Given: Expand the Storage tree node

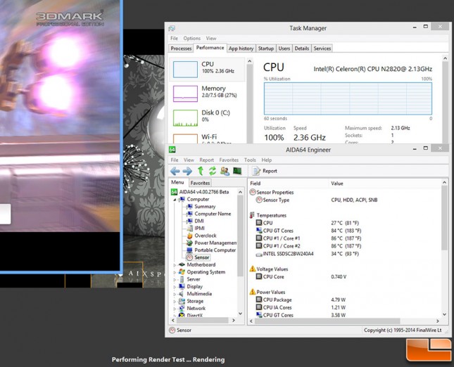Looking at the screenshot, I should (175, 302).
